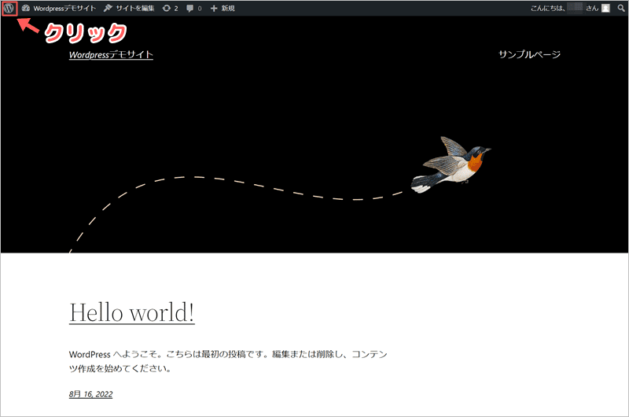The width and height of the screenshot is (629, 417).
Task: Click the comments count 0
Action: tap(199, 8)
